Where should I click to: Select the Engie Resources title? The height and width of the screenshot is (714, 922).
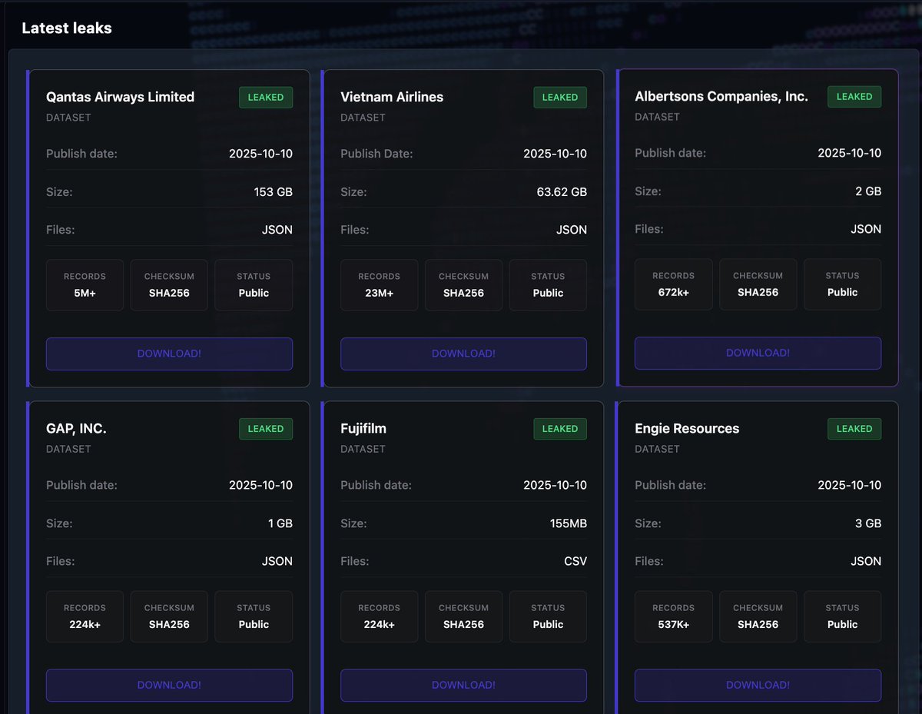687,428
